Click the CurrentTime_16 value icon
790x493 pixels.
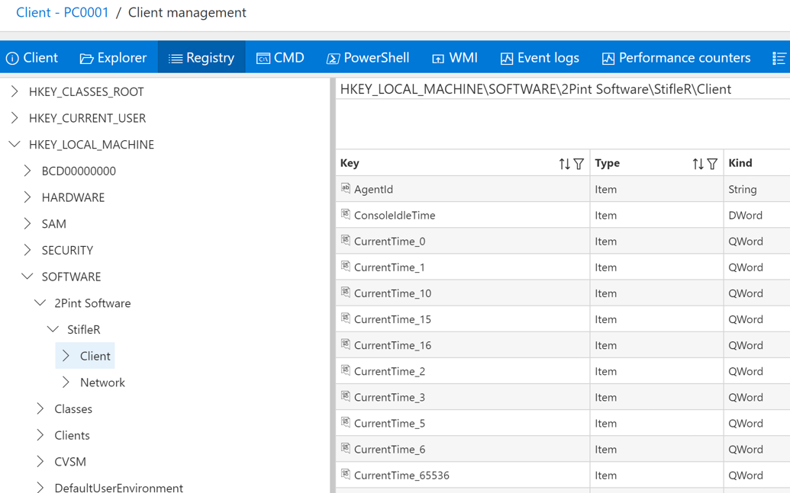click(345, 344)
